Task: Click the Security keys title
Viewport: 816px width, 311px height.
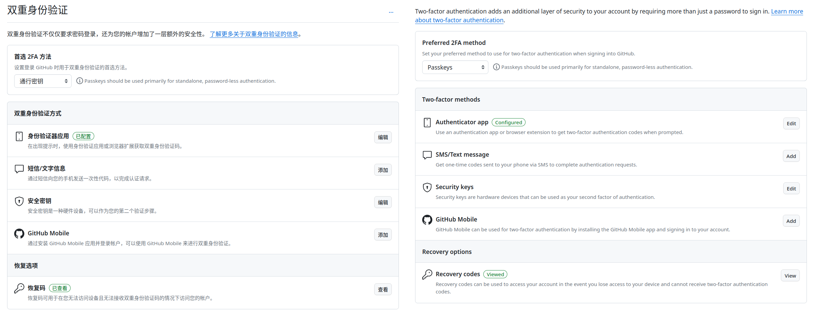Action: pos(455,187)
